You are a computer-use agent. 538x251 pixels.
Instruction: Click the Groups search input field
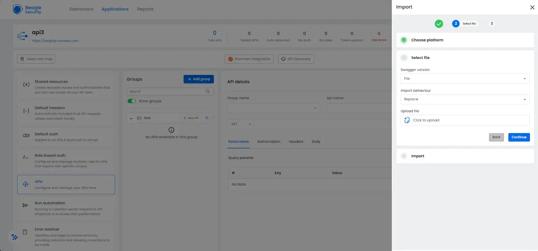tap(170, 91)
